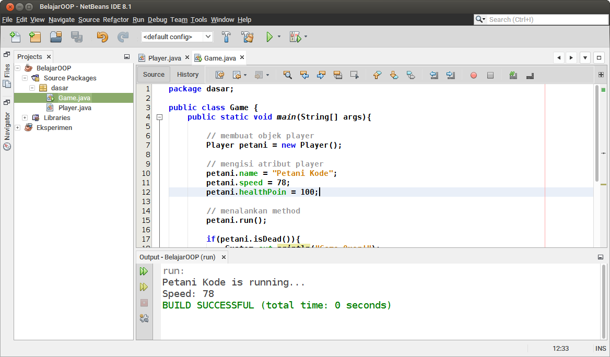This screenshot has width=610, height=357.
Task: Run the project with the green Run icon
Action: click(x=270, y=37)
